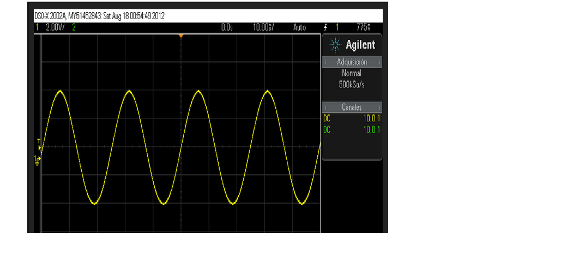Select the trigger level T marker
The image size is (567, 273).
(39, 144)
